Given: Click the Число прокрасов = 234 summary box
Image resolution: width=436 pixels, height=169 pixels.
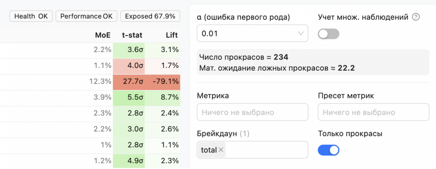Looking at the screenshot, I should (313, 62).
